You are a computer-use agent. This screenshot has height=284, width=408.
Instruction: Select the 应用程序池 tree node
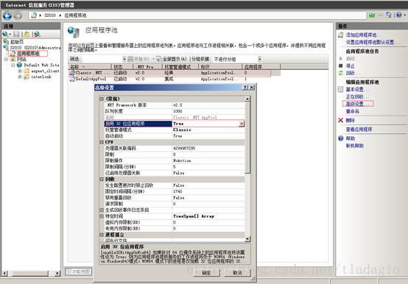pyautogui.click(x=29, y=54)
